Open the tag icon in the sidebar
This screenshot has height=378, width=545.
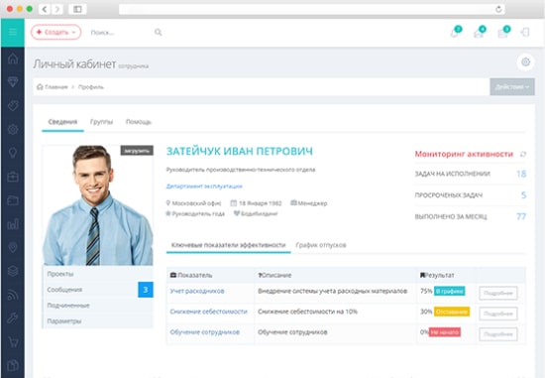(x=13, y=105)
